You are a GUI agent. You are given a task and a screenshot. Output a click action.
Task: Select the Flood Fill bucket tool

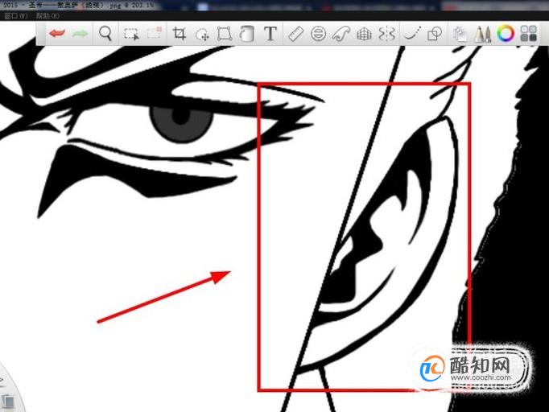[246, 34]
